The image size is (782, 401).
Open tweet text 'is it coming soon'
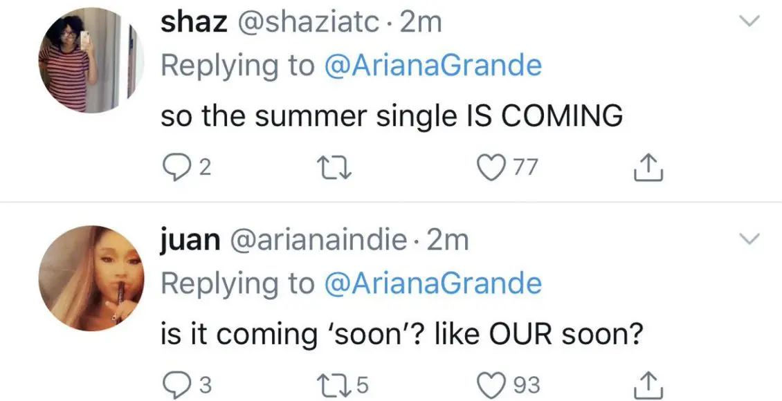coord(401,335)
